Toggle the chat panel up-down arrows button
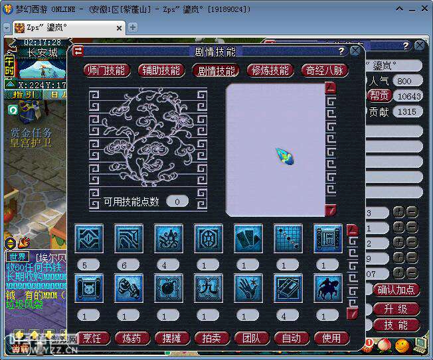 pos(10,243)
